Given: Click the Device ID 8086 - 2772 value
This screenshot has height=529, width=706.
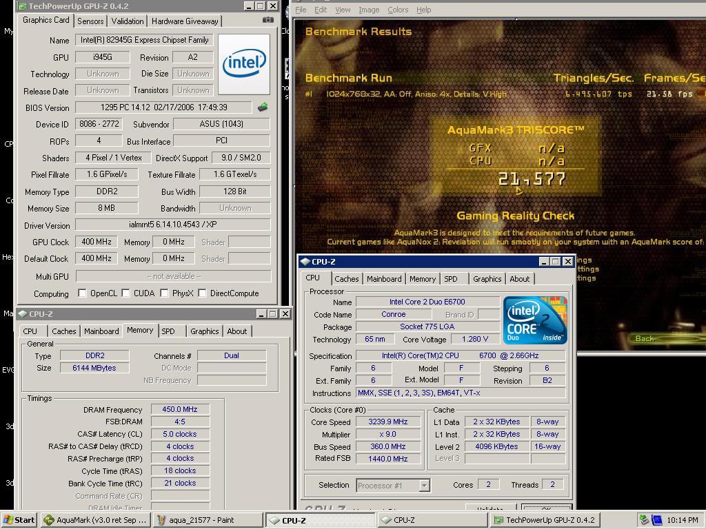Looking at the screenshot, I should tap(99, 124).
